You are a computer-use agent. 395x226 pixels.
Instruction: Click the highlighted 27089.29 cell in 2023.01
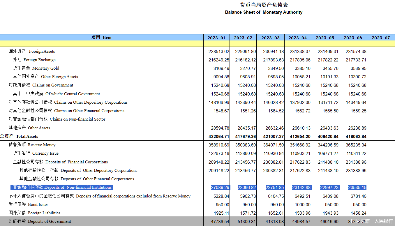[x=220, y=188]
